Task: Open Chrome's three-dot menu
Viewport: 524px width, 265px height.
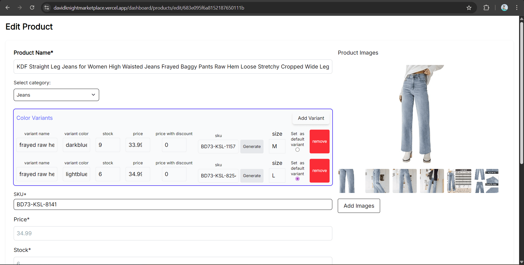Action: coord(517,8)
